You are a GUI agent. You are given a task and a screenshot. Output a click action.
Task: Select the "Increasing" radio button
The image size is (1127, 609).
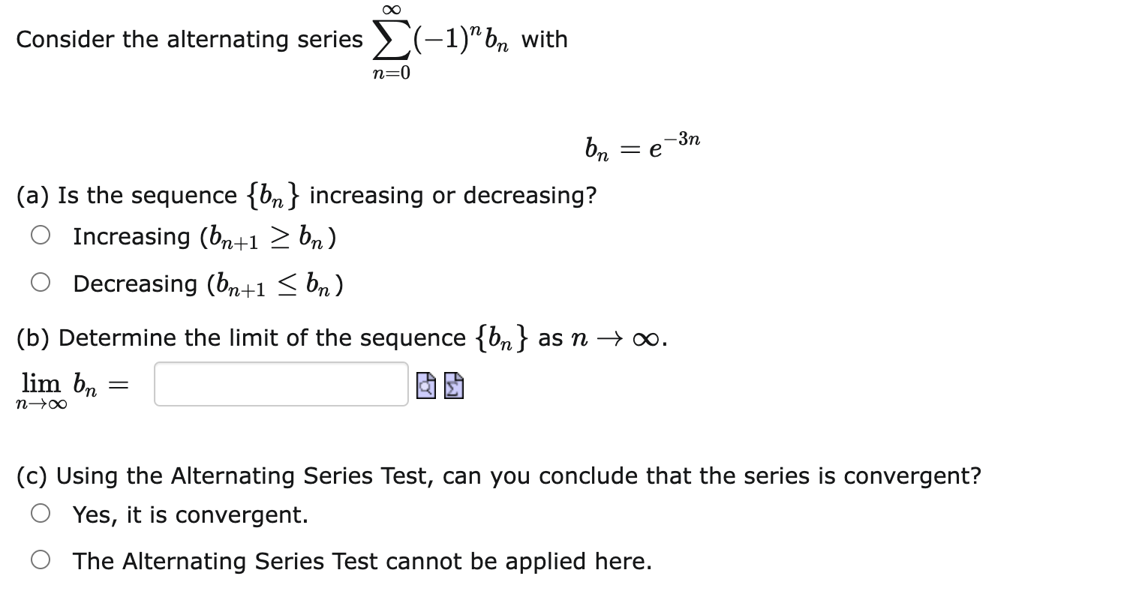pos(40,234)
